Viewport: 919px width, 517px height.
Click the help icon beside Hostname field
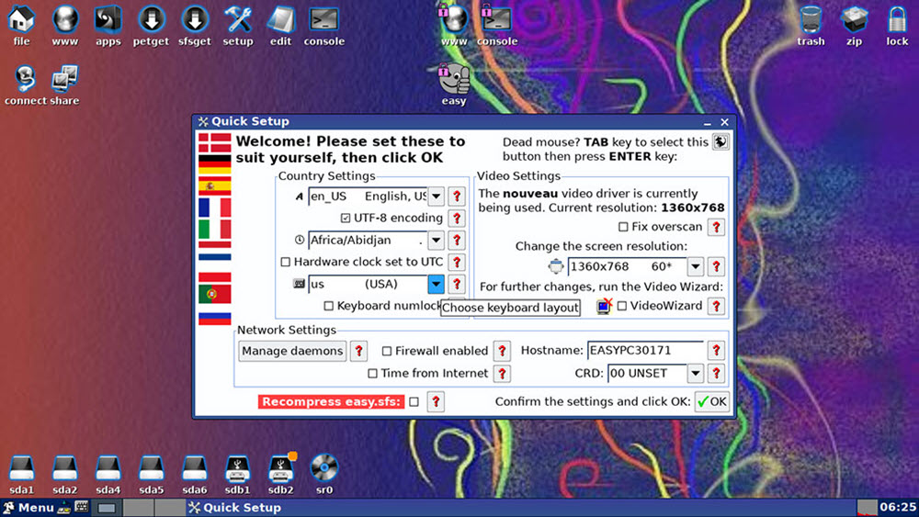tap(716, 351)
